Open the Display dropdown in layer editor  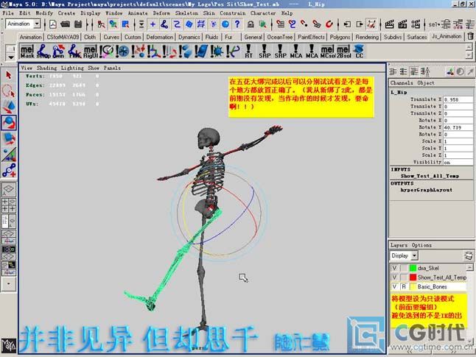(x=414, y=255)
